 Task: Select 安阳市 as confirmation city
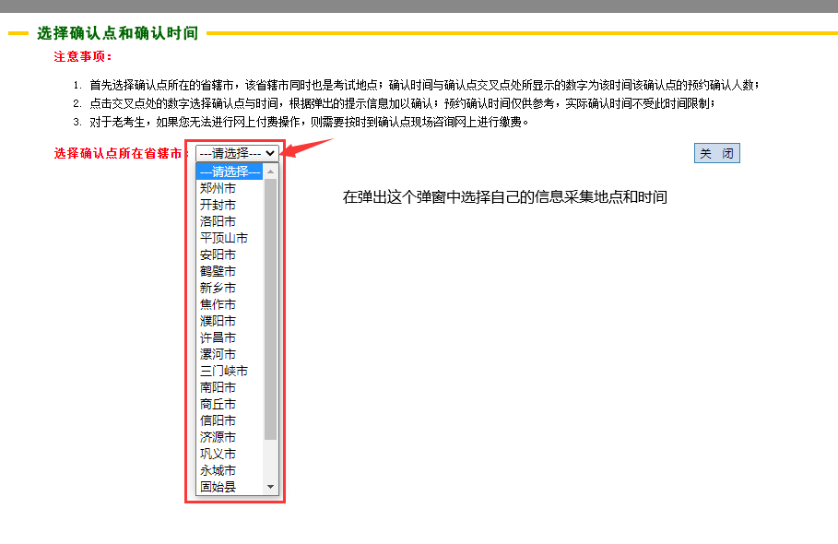218,254
